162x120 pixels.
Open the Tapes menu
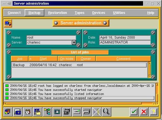click(x=79, y=13)
